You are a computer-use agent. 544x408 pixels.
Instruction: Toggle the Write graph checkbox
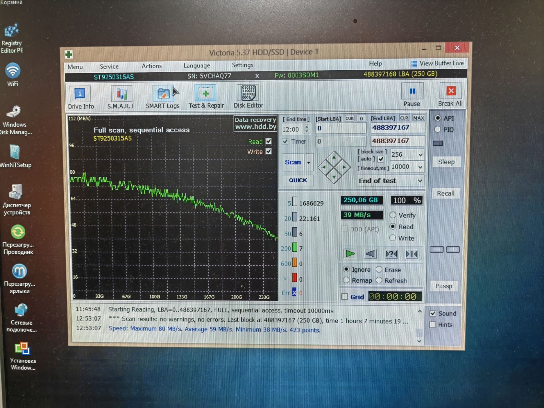[x=268, y=151]
